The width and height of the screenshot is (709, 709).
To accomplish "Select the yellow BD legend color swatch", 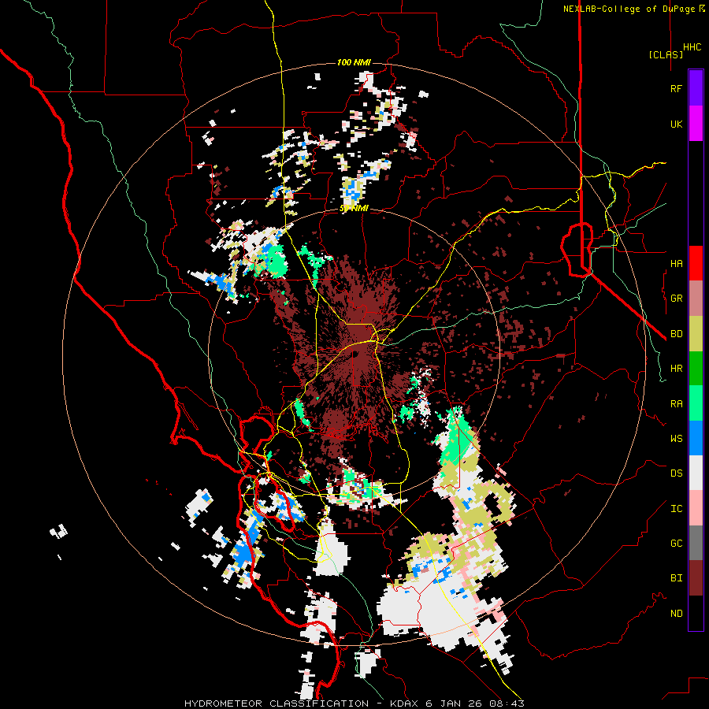I will pyautogui.click(x=696, y=334).
